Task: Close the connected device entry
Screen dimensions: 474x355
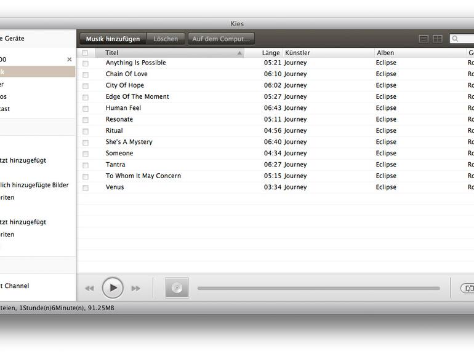Action: tap(70, 60)
